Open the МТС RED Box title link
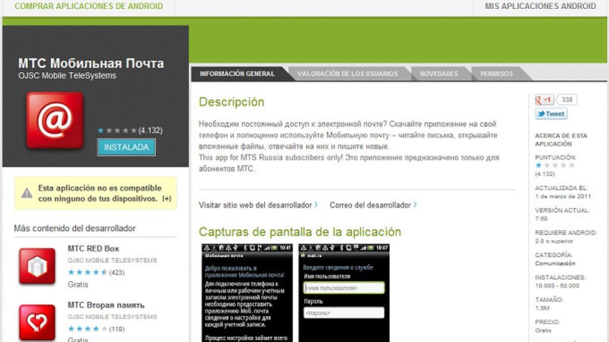The image size is (609, 342). pos(93,249)
